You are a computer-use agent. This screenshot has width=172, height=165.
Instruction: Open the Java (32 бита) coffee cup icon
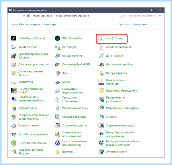tap(101, 38)
